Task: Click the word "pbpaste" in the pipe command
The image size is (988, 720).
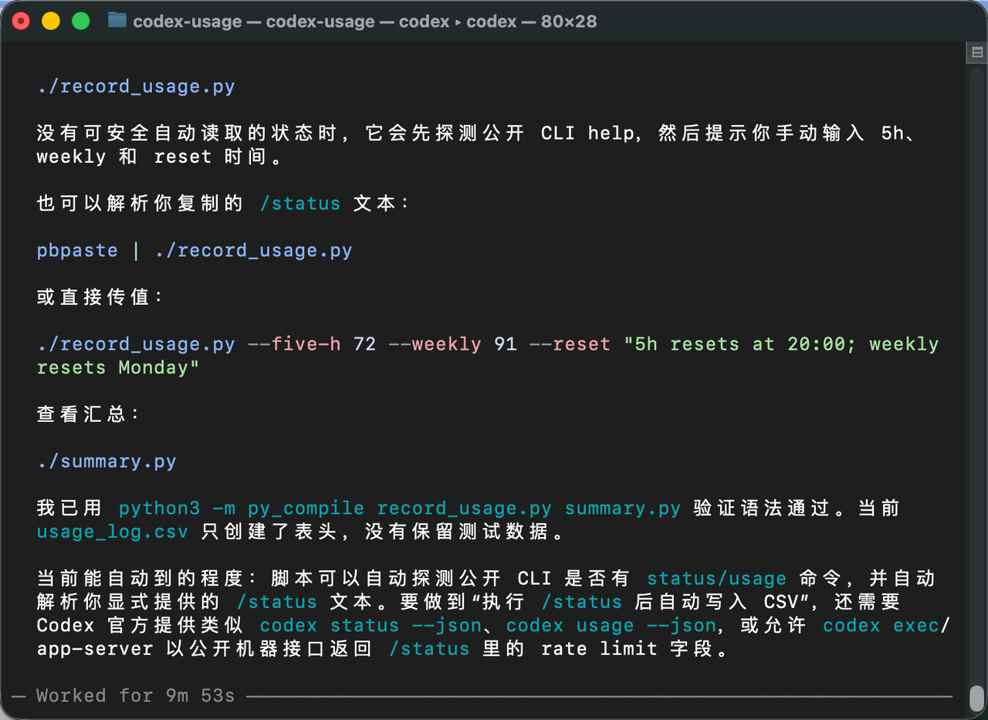Action: (77, 251)
